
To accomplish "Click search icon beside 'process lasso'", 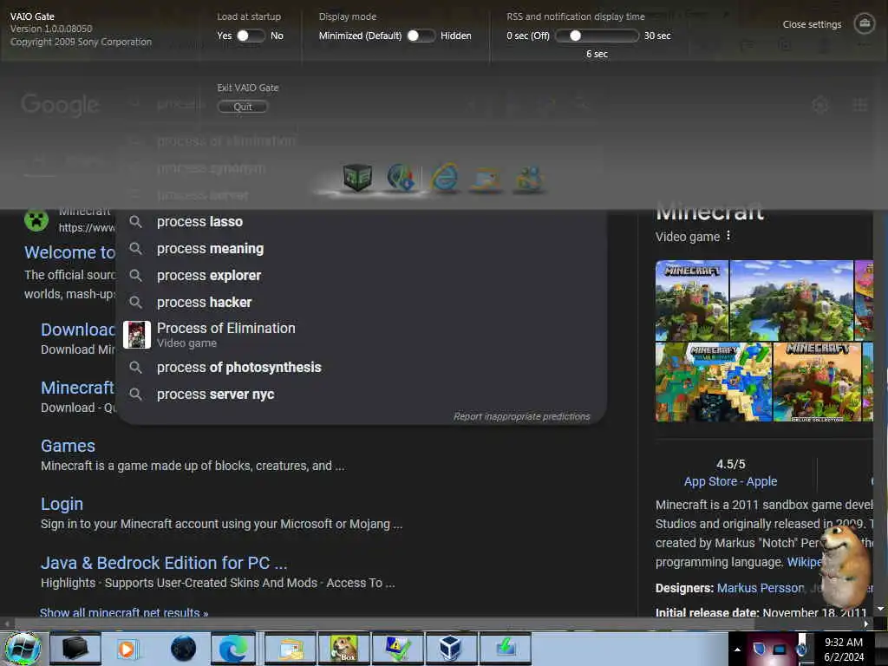I will pos(135,222).
